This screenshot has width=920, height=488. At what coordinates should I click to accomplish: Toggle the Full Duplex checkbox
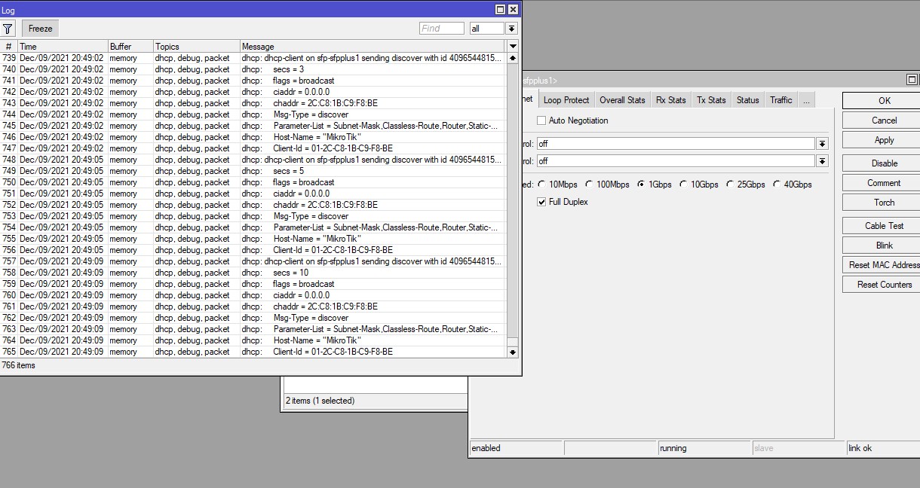click(541, 202)
